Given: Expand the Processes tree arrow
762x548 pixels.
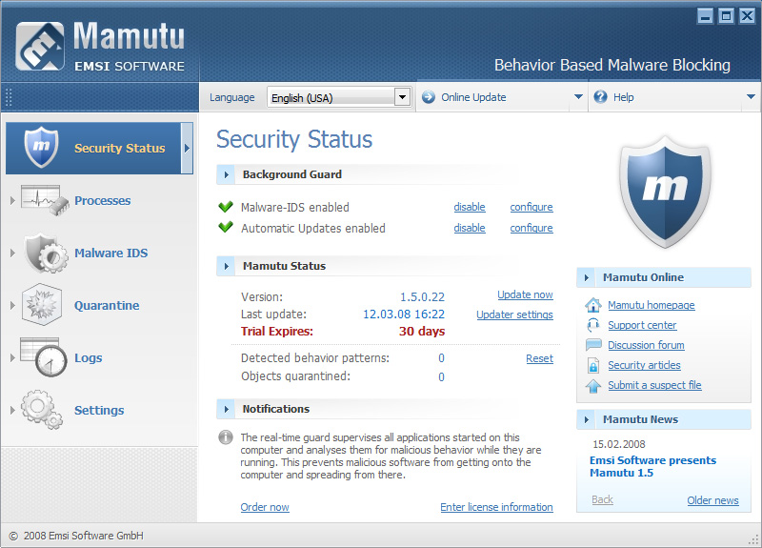Looking at the screenshot, I should (x=12, y=200).
